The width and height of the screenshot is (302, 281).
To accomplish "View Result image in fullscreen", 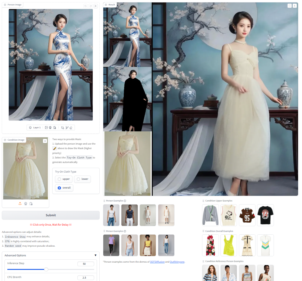I will coord(290,5).
